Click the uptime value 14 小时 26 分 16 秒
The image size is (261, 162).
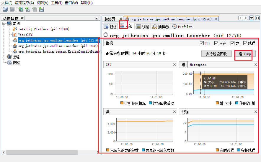click(x=149, y=53)
